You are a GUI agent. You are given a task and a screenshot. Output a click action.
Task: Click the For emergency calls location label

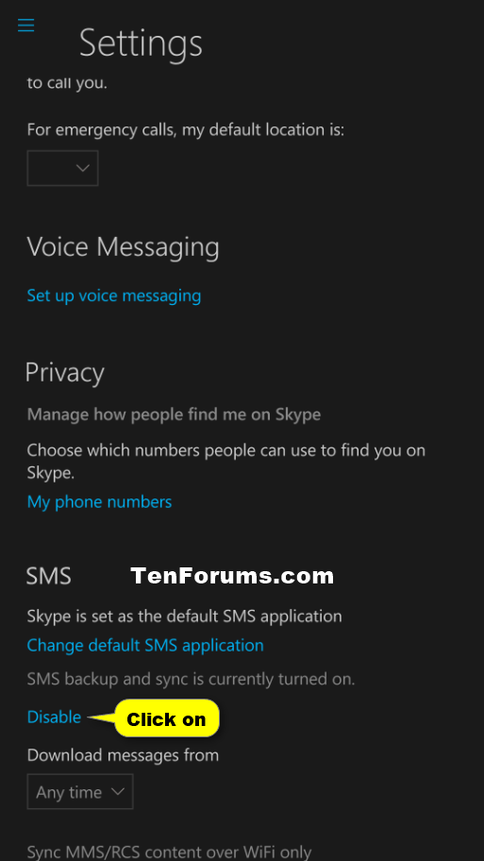click(x=186, y=130)
